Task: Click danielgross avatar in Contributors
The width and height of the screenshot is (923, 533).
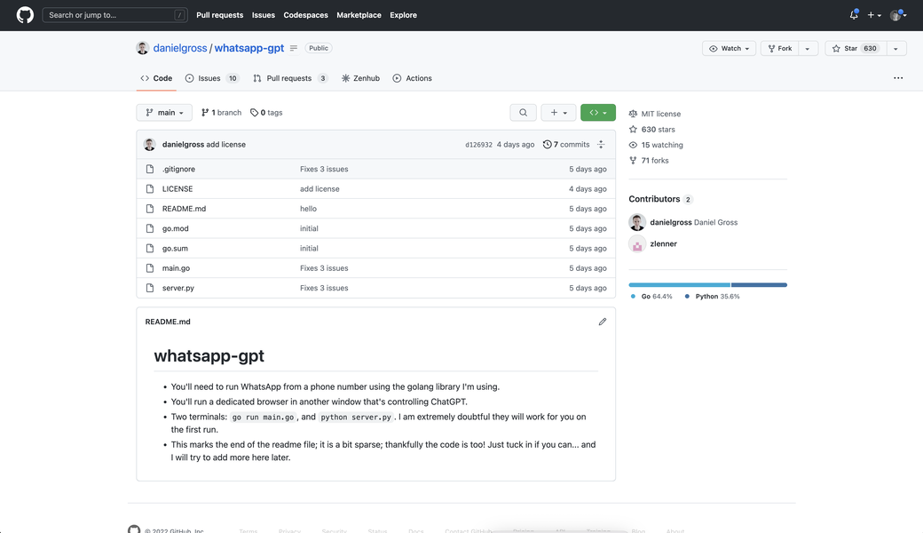Action: click(637, 222)
